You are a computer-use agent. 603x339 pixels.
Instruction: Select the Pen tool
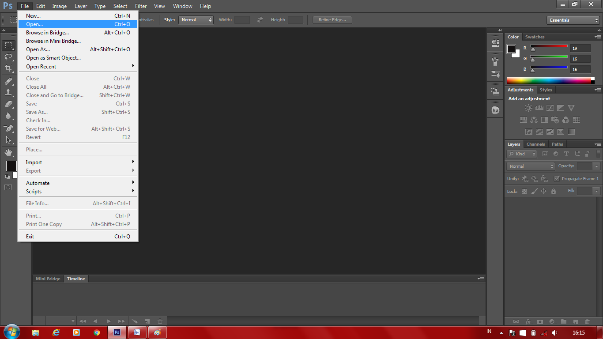click(x=8, y=128)
